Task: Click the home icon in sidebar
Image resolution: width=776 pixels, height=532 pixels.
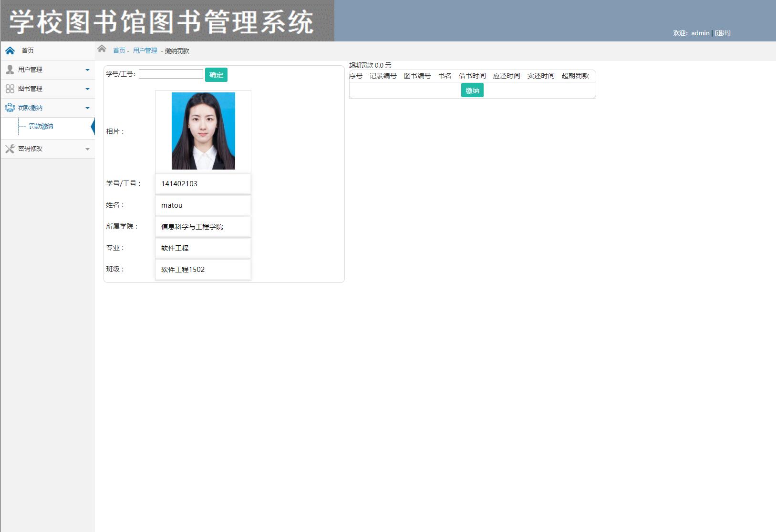Action: point(10,50)
